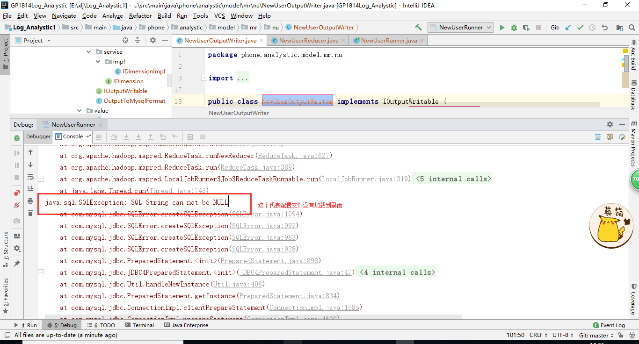The image size is (639, 344).
Task: Select OutputToMysqlFormat in the Project tree
Action: coord(135,100)
